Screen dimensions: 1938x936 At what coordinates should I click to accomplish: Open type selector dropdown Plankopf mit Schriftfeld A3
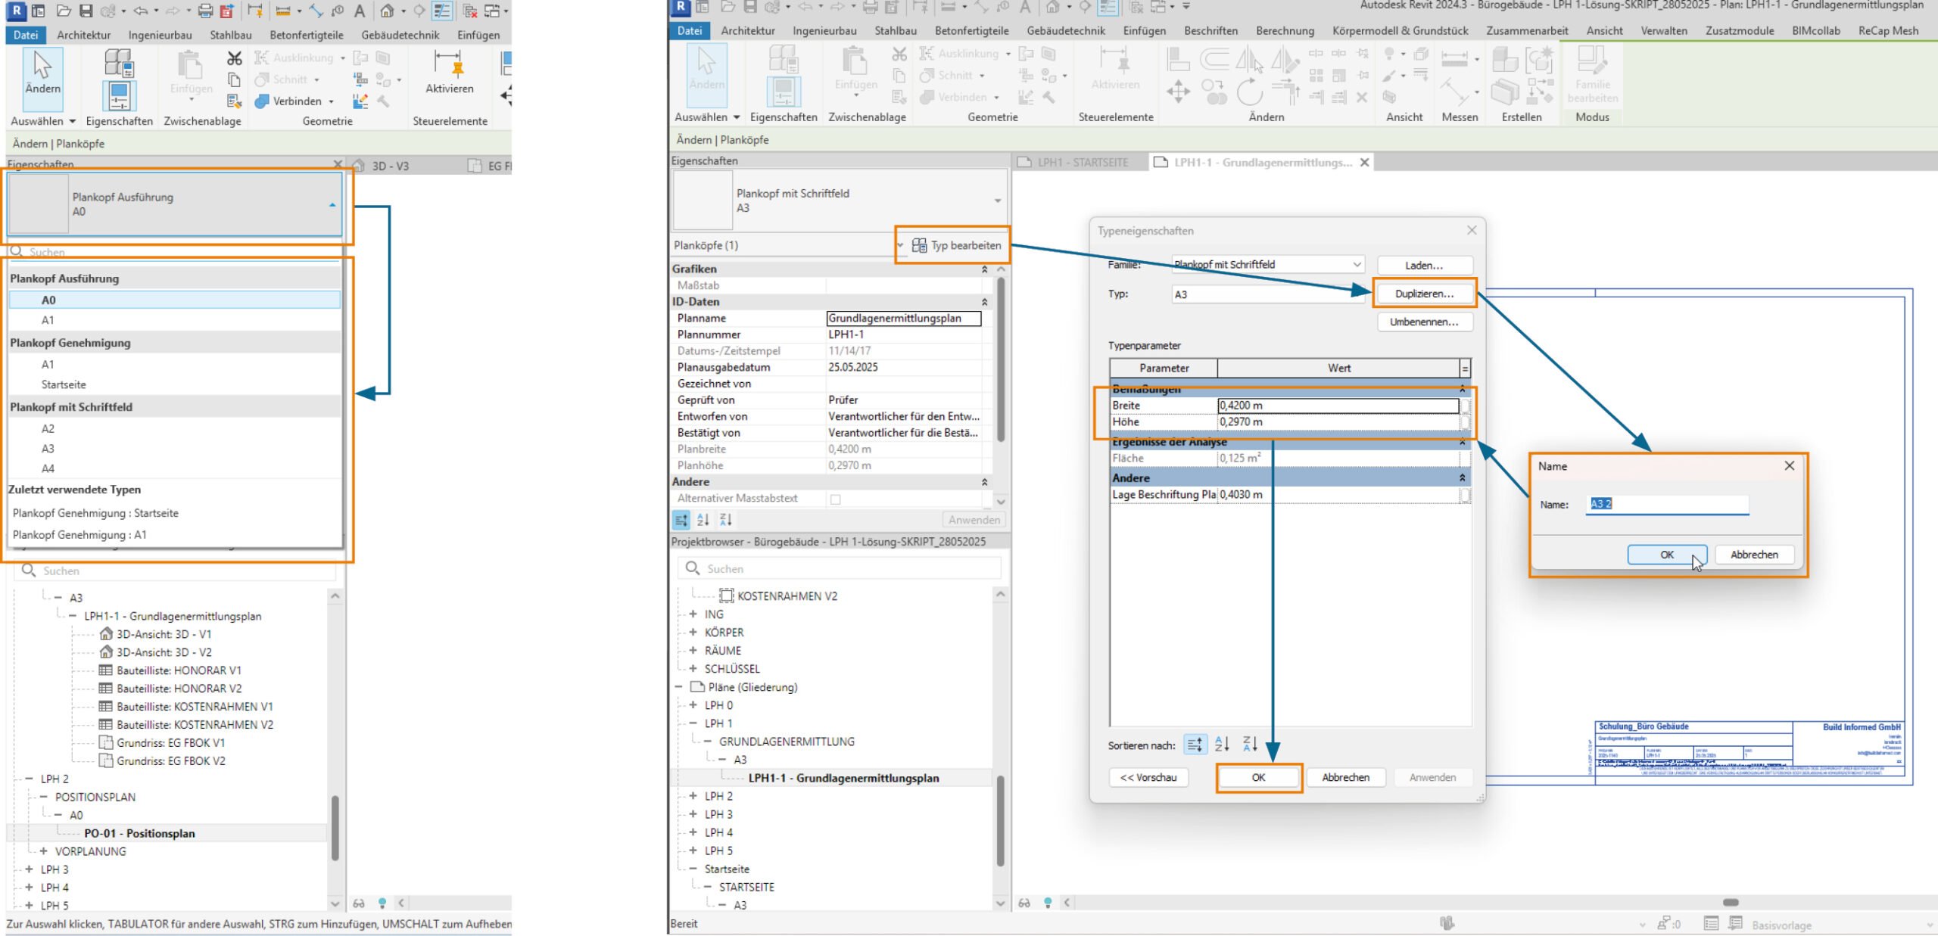[997, 201]
